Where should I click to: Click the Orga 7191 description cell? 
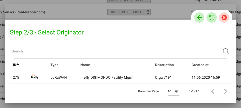(163, 77)
